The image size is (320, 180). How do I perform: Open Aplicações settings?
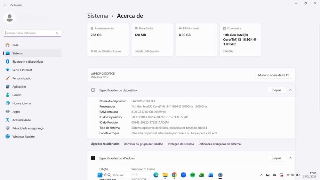[x=32, y=87]
